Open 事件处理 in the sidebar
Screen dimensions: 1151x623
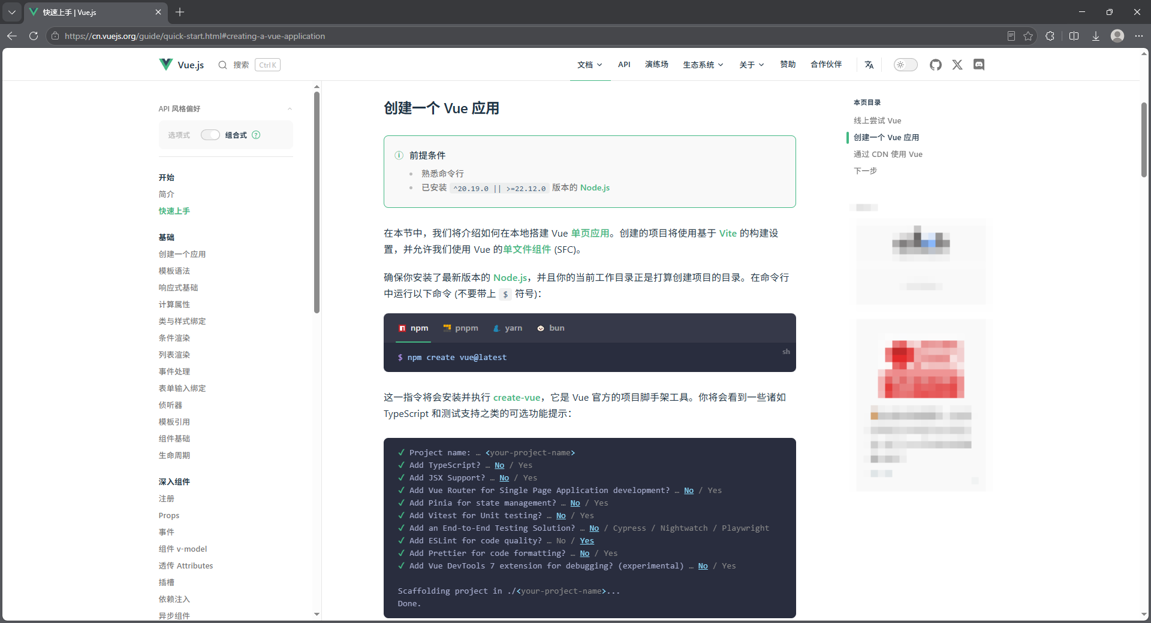coord(174,371)
